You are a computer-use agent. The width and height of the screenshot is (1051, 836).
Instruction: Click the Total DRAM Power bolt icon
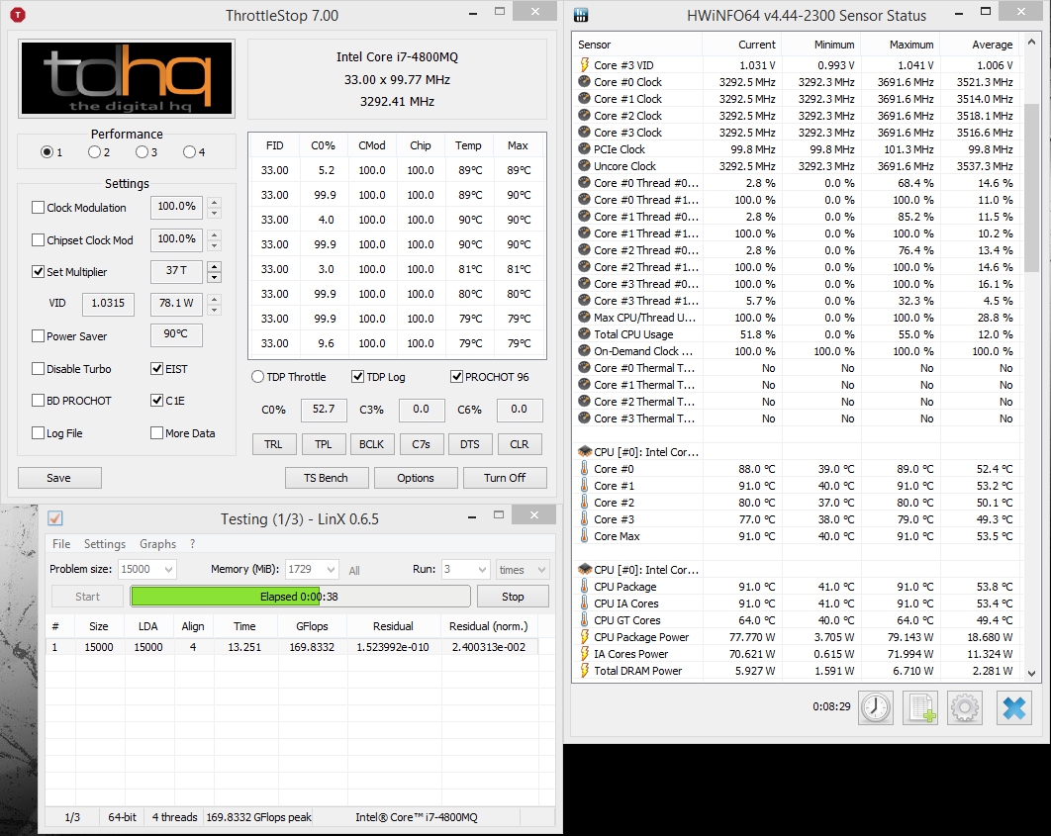pos(584,671)
